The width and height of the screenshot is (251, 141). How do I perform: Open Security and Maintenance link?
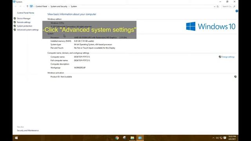point(28,130)
